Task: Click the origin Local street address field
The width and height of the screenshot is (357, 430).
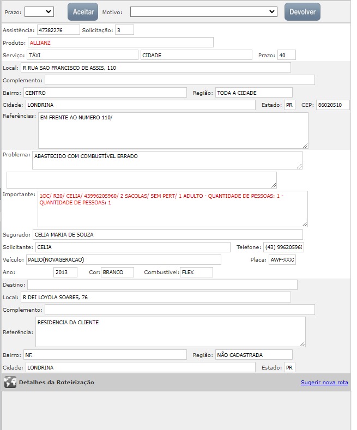Action: click(x=155, y=68)
